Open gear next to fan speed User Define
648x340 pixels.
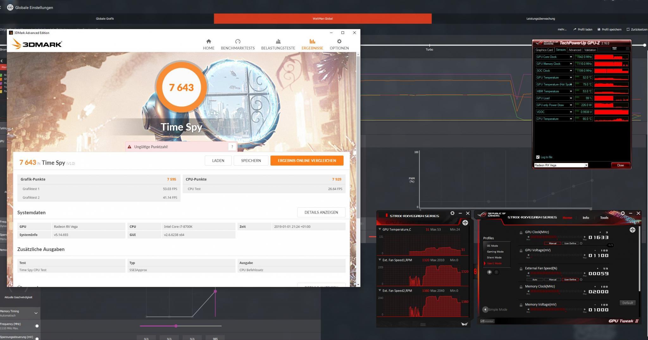pyautogui.click(x=581, y=280)
